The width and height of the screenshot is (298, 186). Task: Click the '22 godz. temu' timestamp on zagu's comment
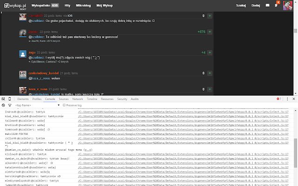(x=46, y=53)
